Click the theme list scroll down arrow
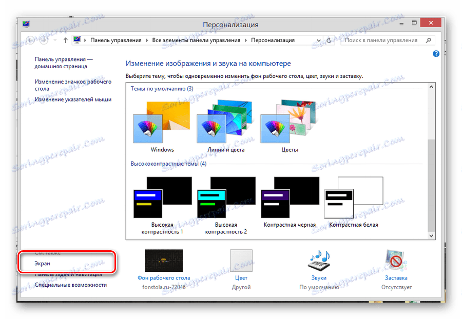This screenshot has width=462, height=319. tap(431, 236)
